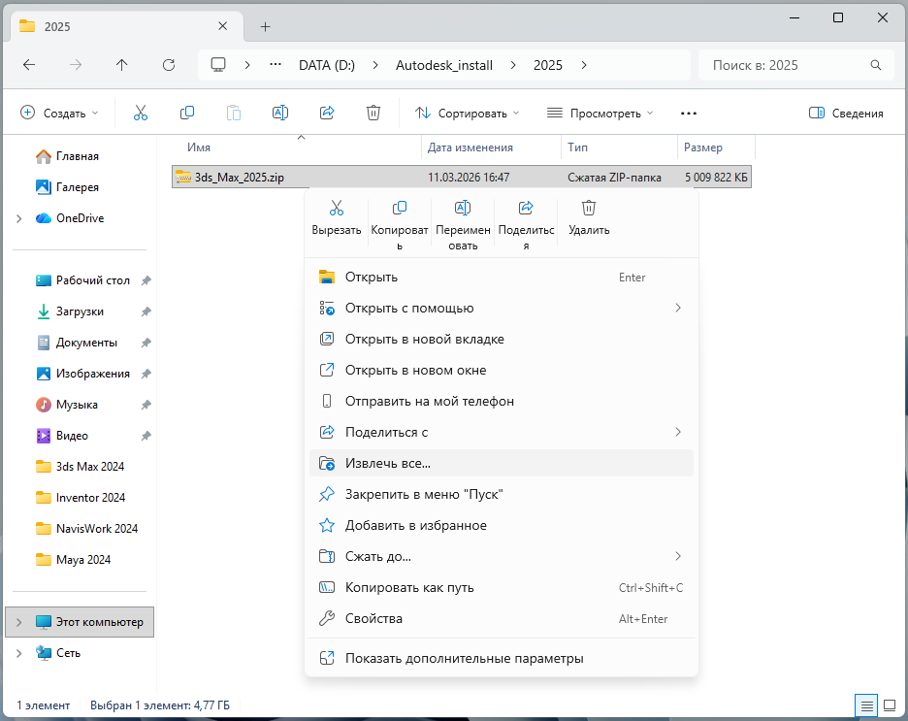Image resolution: width=908 pixels, height=721 pixels.
Task: Toggle the Сведения details pane
Action: (x=846, y=113)
